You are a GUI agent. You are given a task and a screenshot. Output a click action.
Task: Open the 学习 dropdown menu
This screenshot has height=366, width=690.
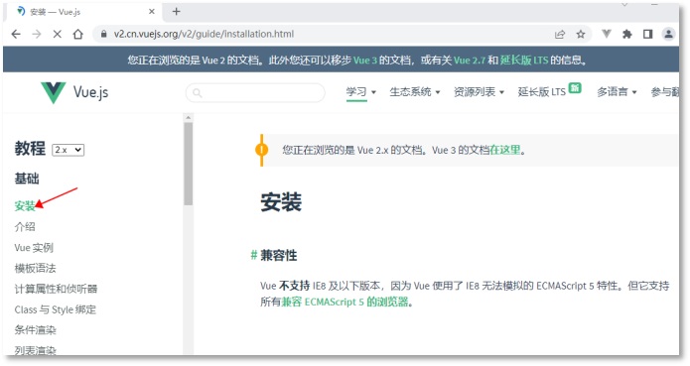tap(360, 92)
